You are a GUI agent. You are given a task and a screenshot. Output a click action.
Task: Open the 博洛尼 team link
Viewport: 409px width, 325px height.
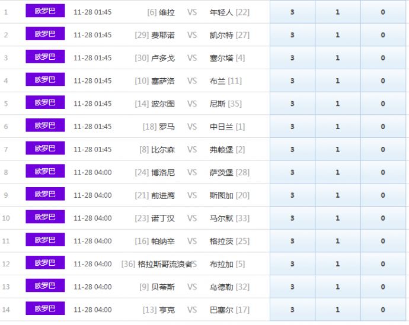(163, 172)
